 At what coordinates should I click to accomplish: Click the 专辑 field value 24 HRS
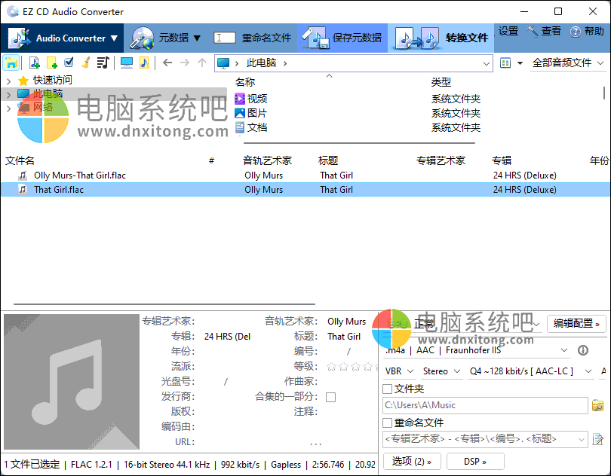click(x=228, y=337)
